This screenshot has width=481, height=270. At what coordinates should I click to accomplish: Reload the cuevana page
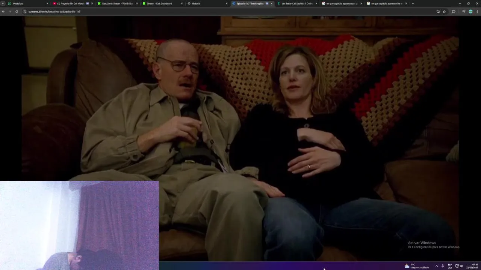coord(17,12)
